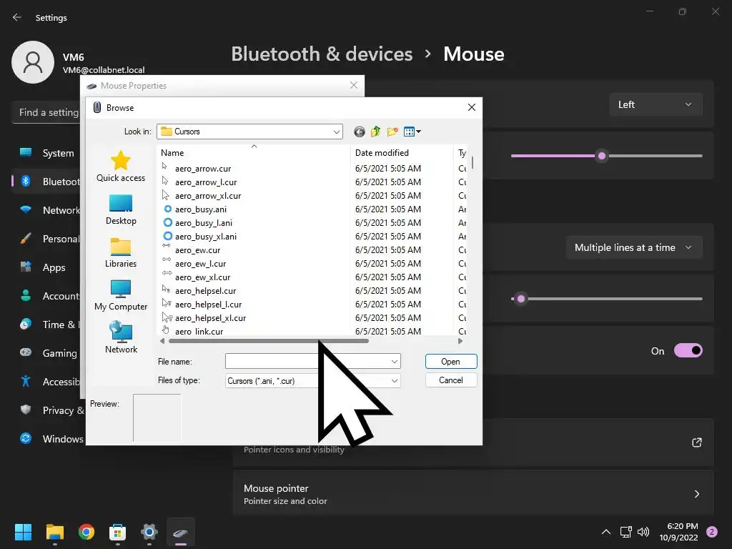This screenshot has width=732, height=549.
Task: Open the external link for additional mouse settings
Action: pos(696,442)
